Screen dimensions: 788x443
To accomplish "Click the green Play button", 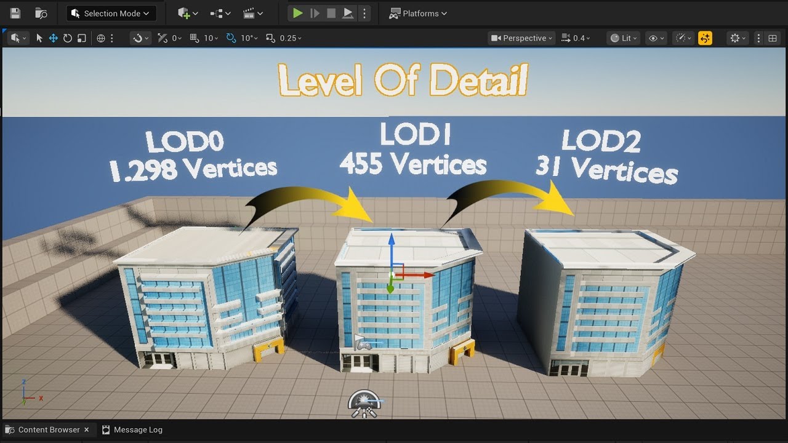I will (298, 13).
